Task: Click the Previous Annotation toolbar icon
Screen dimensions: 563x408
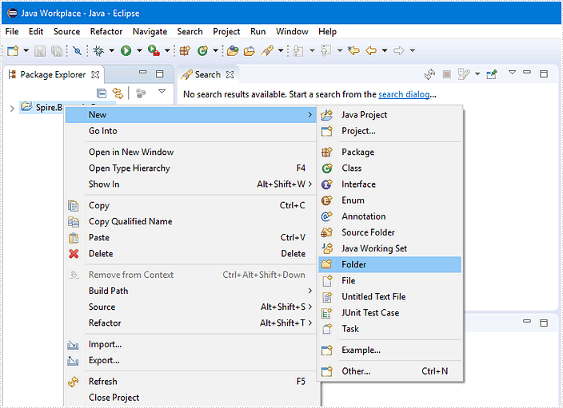Action: click(325, 50)
